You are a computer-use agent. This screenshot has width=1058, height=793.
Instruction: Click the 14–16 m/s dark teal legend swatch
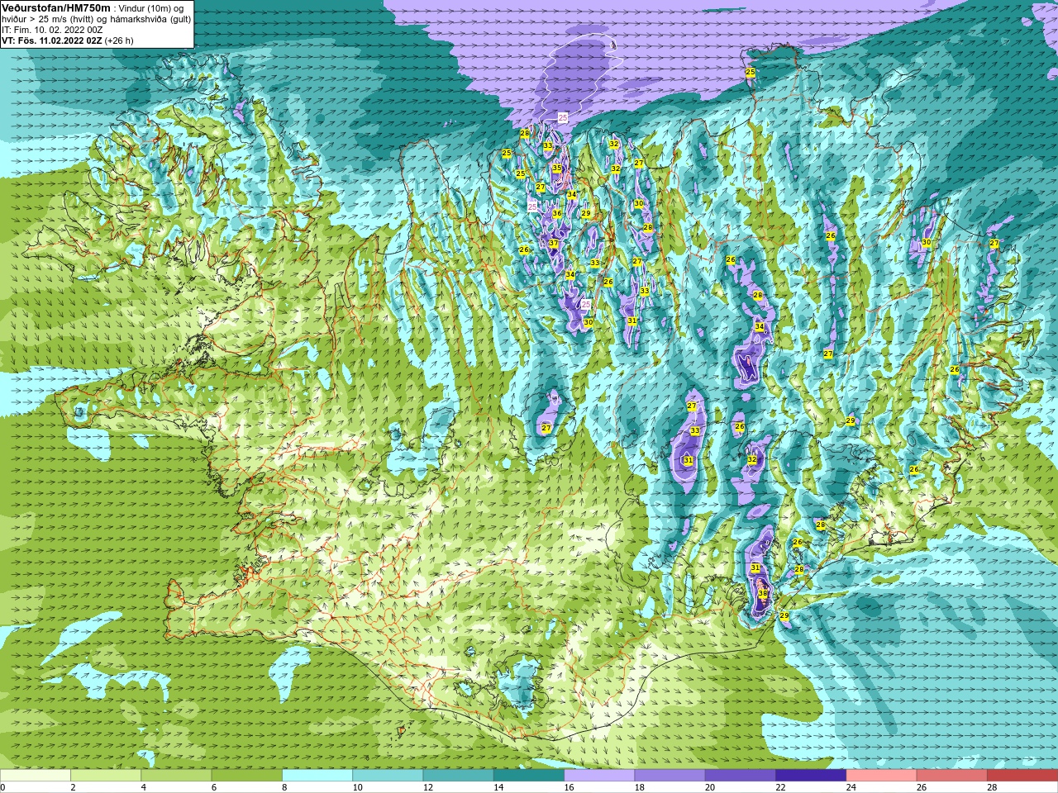pyautogui.click(x=529, y=776)
